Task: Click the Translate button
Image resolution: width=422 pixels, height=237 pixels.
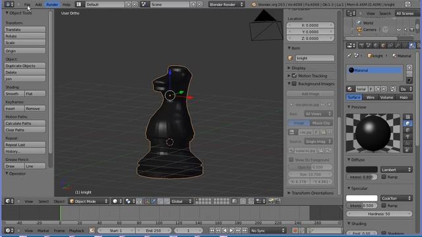Action: [25, 30]
